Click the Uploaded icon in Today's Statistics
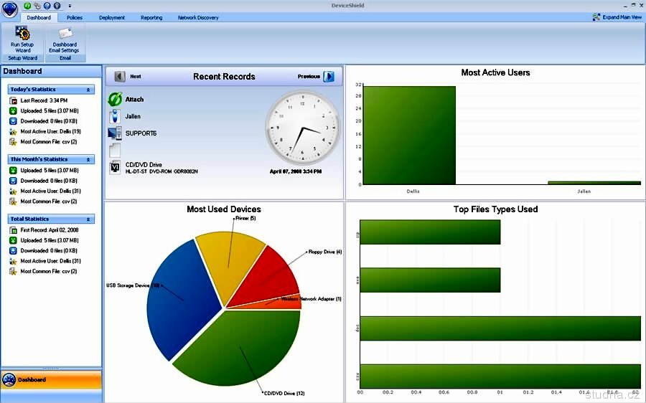This screenshot has height=403, width=646. point(13,110)
